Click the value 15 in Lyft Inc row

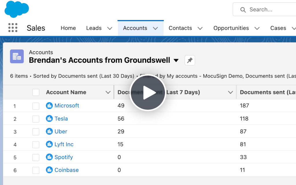tap(120, 144)
